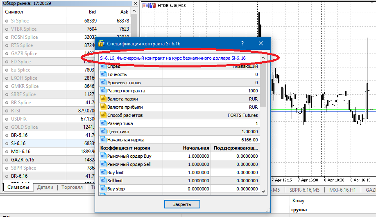Click the specification list scrollbar thumb
Viewport: 376px width, 217px height.
coord(263,84)
